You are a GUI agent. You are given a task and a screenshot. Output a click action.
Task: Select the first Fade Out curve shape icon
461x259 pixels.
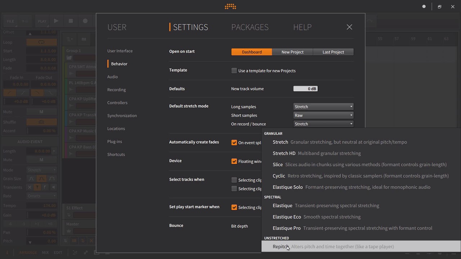(x=37, y=92)
